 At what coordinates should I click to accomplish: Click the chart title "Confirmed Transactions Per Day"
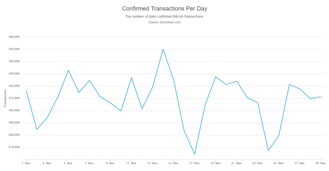(164, 8)
